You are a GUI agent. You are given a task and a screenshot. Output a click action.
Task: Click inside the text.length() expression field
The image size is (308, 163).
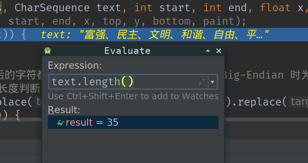124,82
